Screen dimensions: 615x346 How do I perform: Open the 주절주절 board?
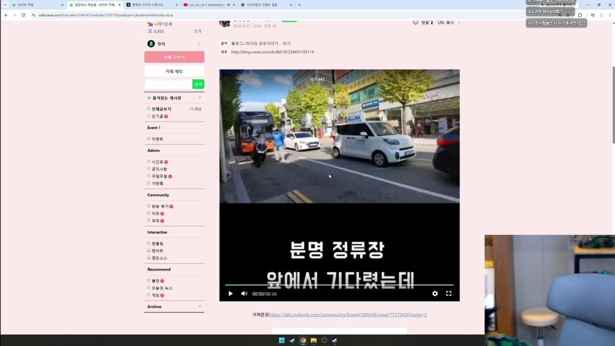159,176
